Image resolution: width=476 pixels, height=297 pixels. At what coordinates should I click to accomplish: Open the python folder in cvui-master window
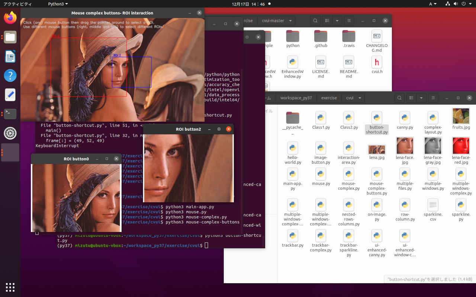click(293, 36)
